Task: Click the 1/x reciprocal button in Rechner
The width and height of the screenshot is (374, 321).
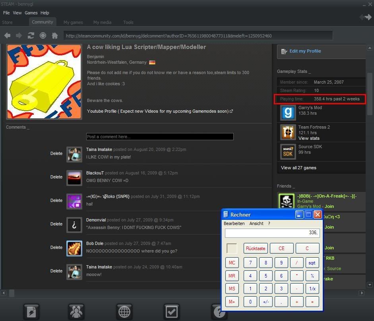Action: point(312,289)
